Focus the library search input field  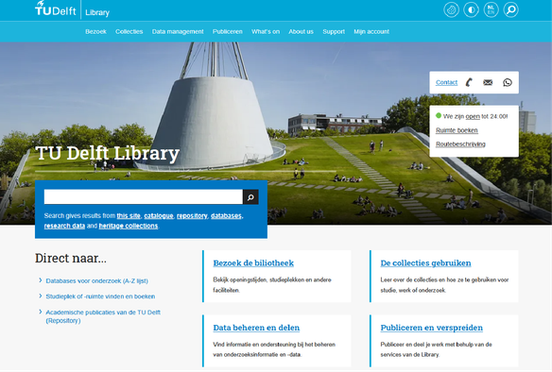tap(144, 197)
